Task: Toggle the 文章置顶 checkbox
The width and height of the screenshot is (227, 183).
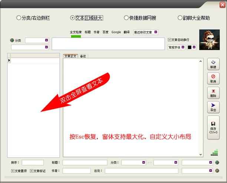Action: pyautogui.click(x=13, y=171)
